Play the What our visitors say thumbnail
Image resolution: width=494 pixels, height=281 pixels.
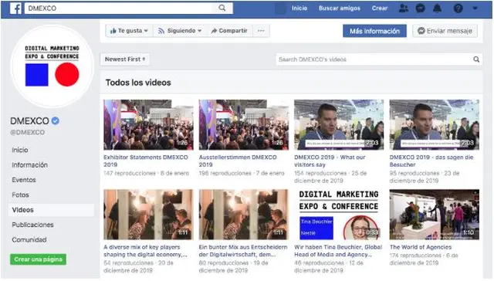[339, 125]
